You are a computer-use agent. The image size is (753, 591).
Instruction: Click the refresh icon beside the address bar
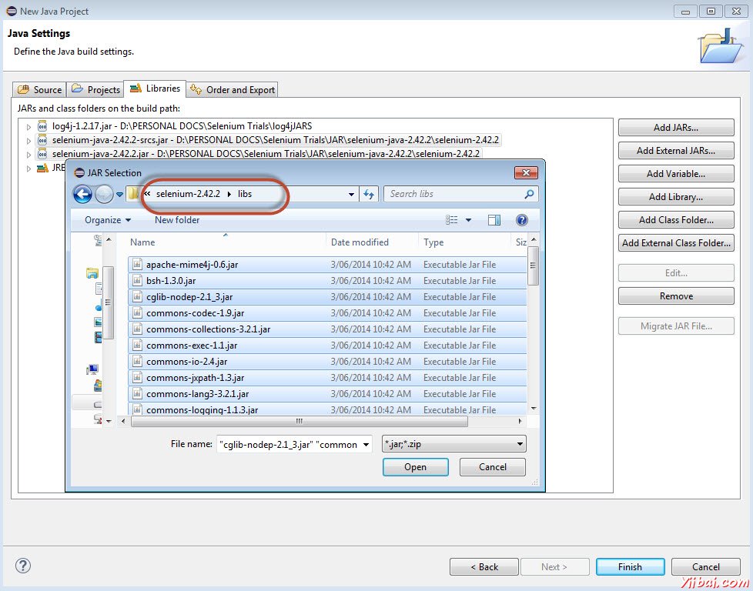[369, 194]
